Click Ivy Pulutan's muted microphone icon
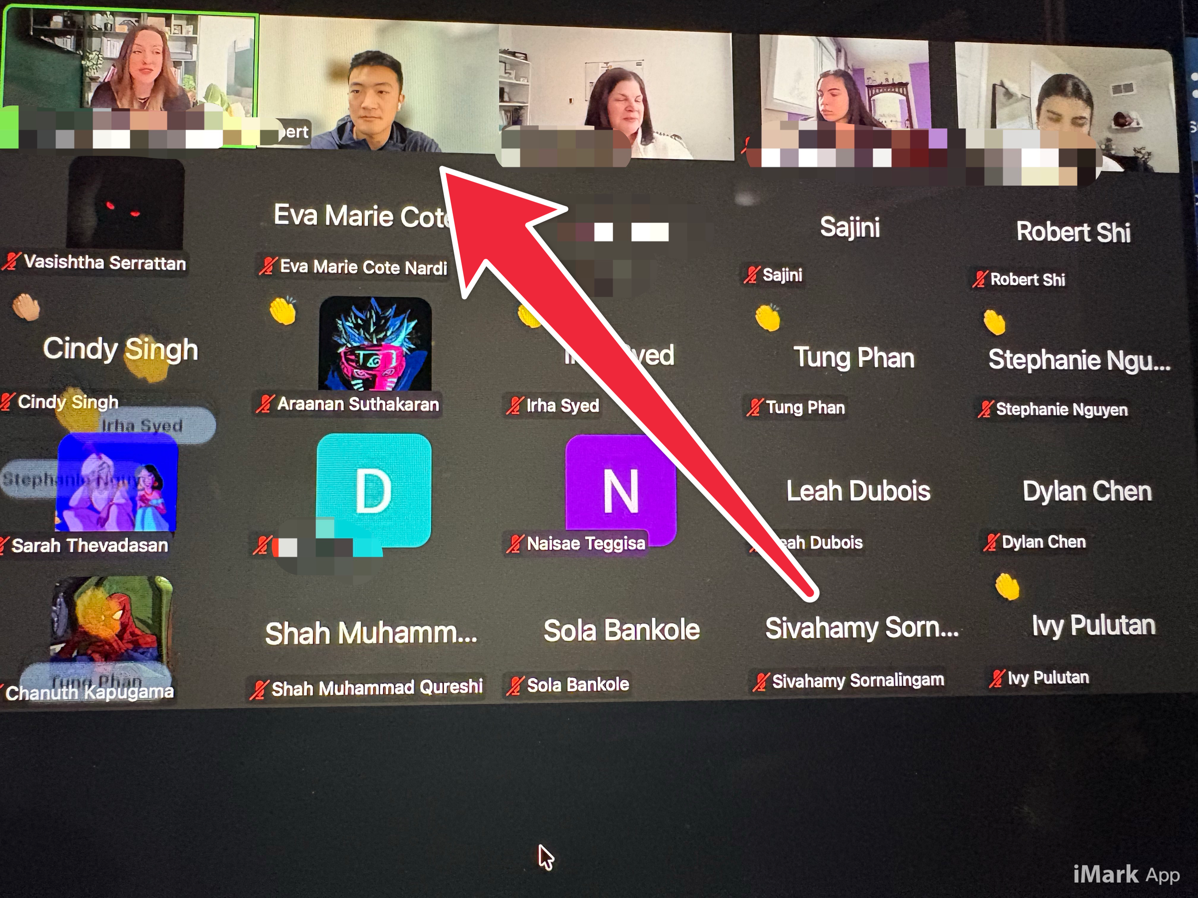This screenshot has height=898, width=1198. pos(997,678)
